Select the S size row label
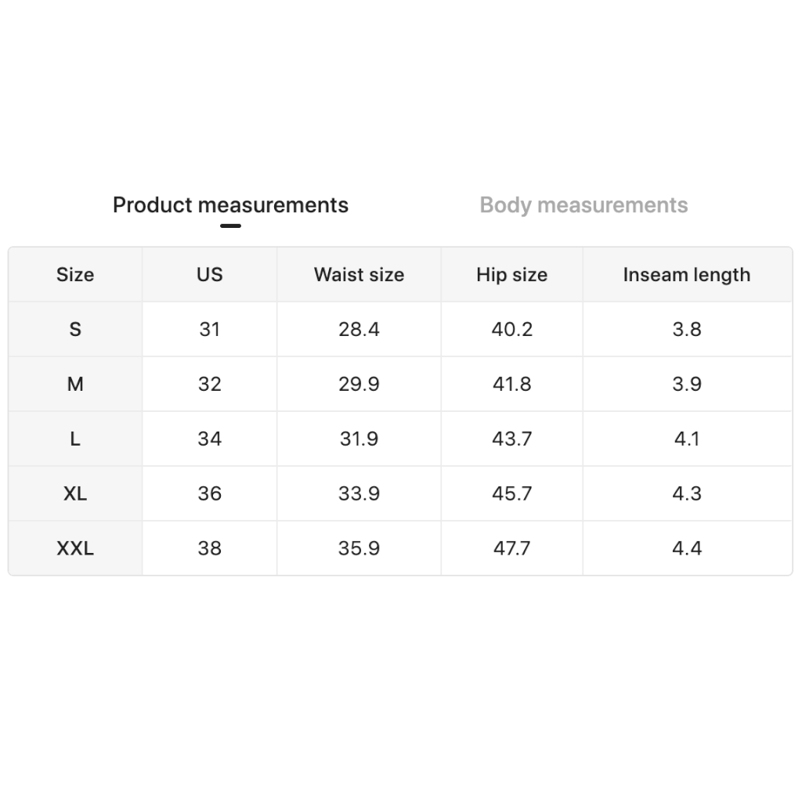Image resolution: width=802 pixels, height=802 pixels. coord(75,330)
